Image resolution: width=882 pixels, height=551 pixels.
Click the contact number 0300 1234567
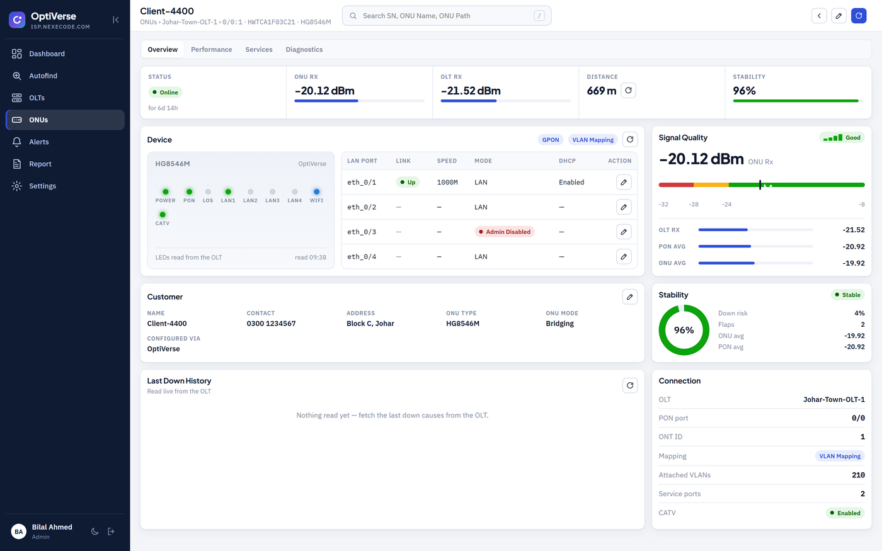(x=272, y=324)
